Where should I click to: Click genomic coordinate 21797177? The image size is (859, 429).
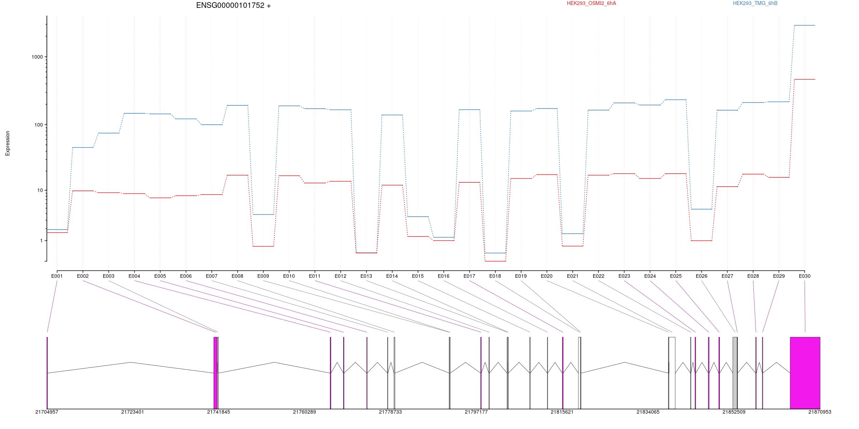tap(476, 412)
